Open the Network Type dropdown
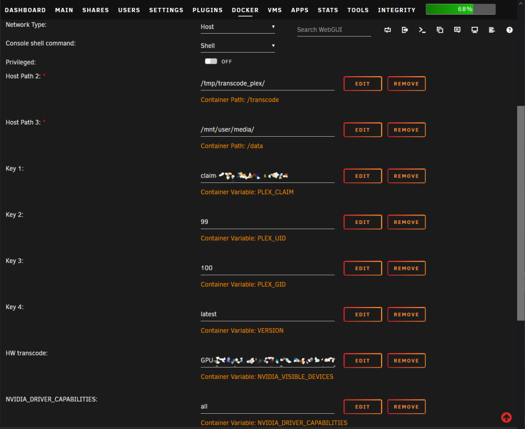The height and width of the screenshot is (429, 525). coord(238,27)
